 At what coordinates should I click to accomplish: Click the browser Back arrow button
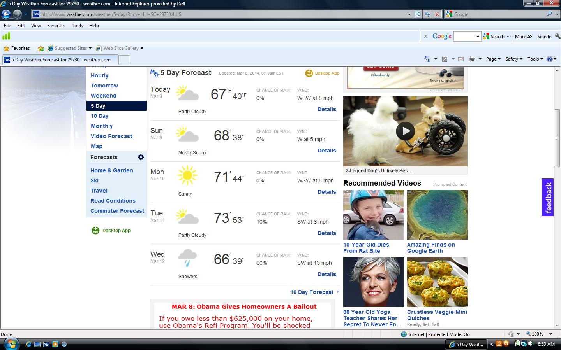click(6, 14)
